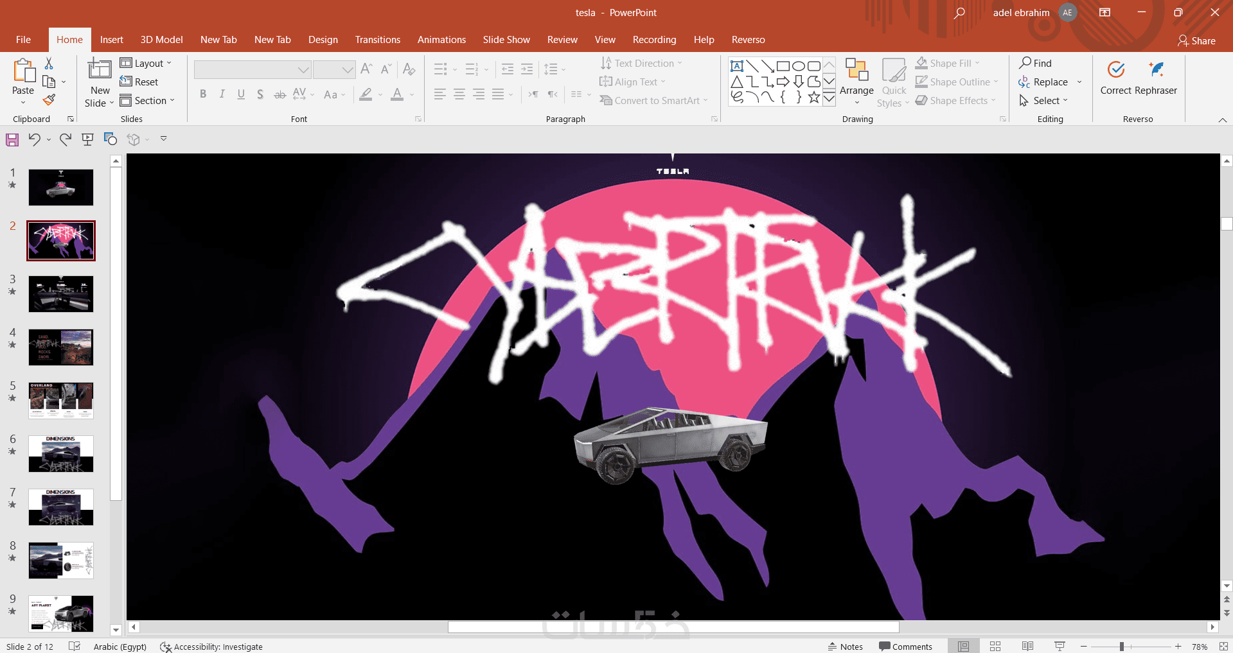Click the zoom slider handle

point(1122,647)
